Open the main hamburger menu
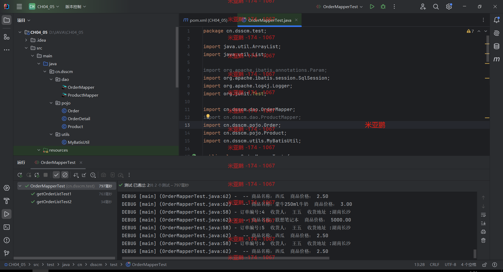This screenshot has height=272, width=503. click(19, 7)
